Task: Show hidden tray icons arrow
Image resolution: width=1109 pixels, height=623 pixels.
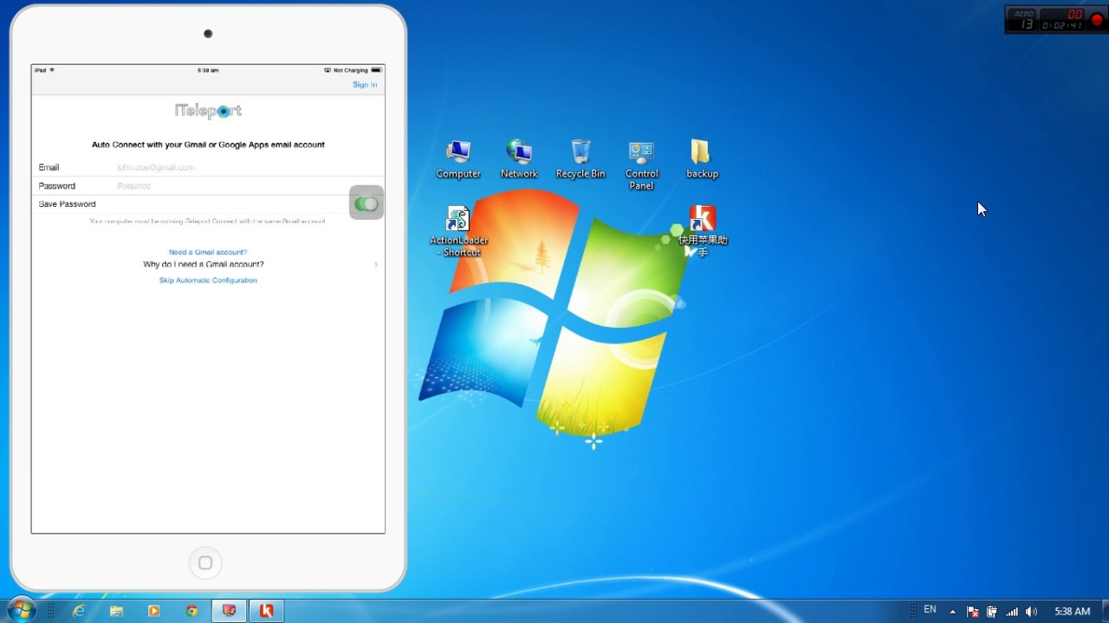Action: point(953,612)
